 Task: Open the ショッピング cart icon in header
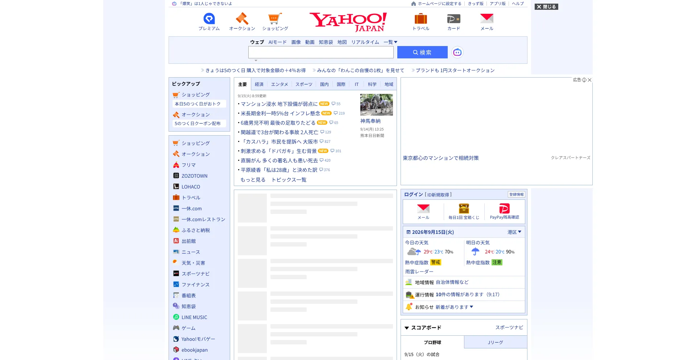click(x=275, y=18)
